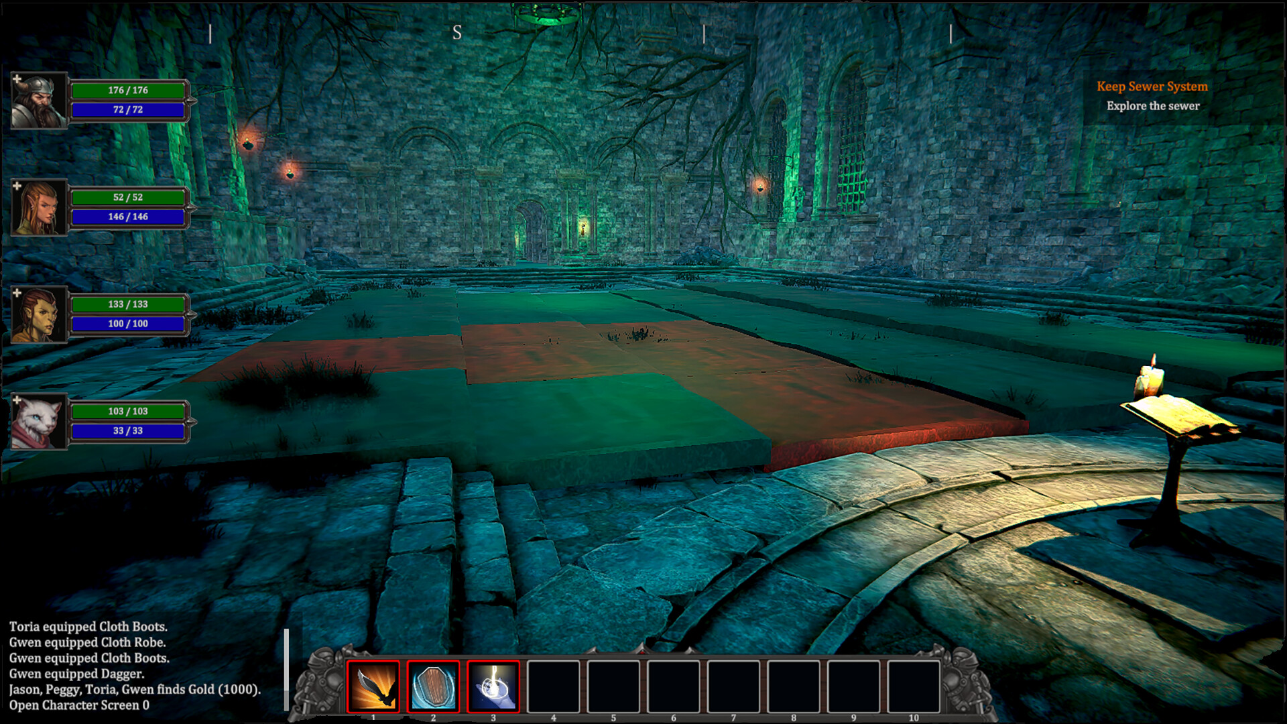Click the Explore the sewer objective
This screenshot has width=1287, height=724.
[1153, 106]
